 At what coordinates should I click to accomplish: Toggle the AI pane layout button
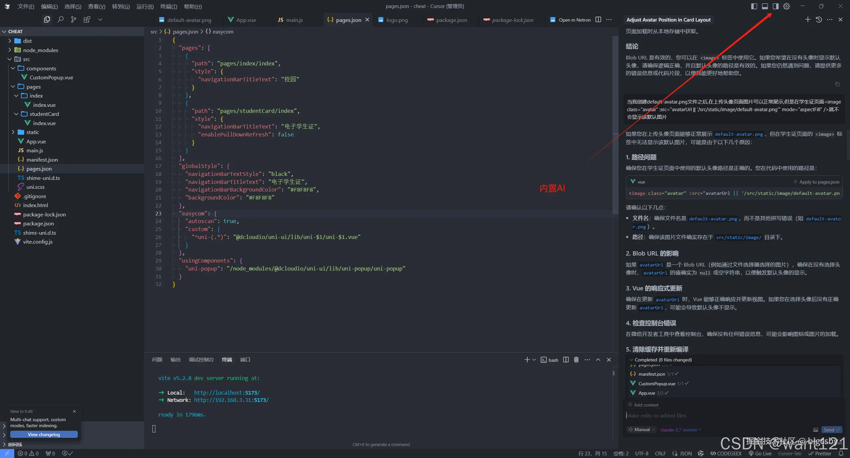pyautogui.click(x=776, y=6)
